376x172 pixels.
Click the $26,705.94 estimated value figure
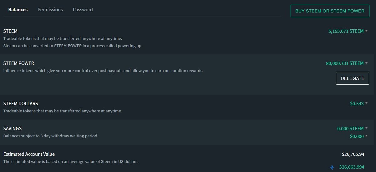353,154
